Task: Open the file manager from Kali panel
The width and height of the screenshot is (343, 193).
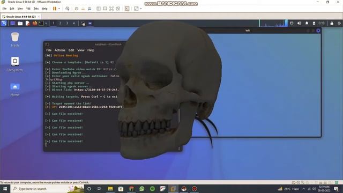Action: coord(20,23)
